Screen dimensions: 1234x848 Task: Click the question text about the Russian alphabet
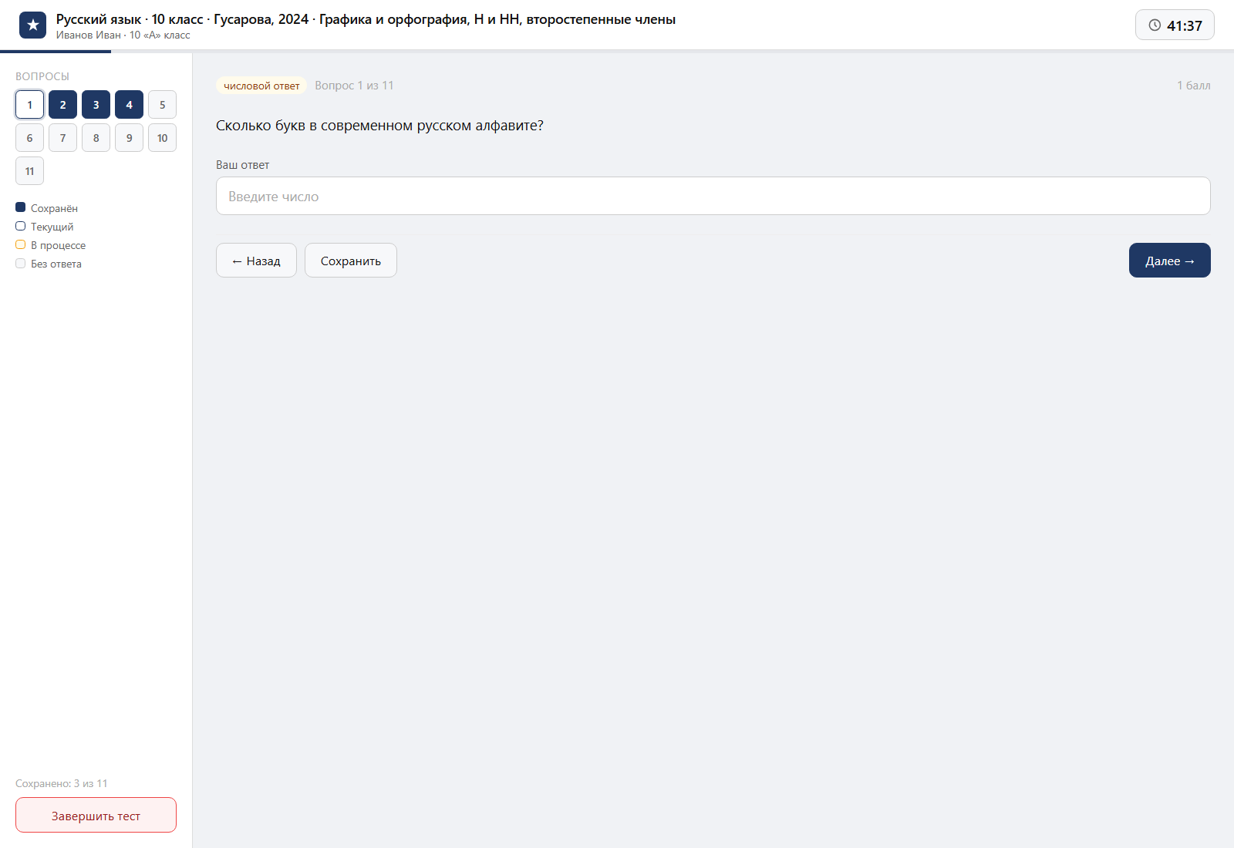pos(379,126)
